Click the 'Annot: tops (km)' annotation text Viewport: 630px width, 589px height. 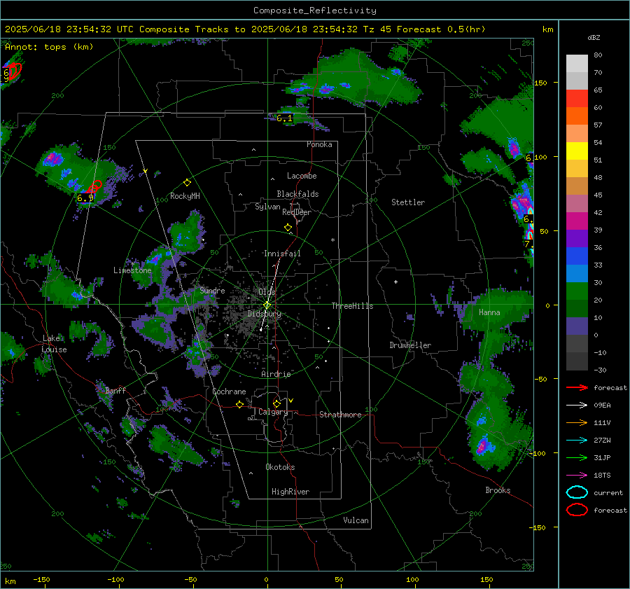(x=49, y=47)
